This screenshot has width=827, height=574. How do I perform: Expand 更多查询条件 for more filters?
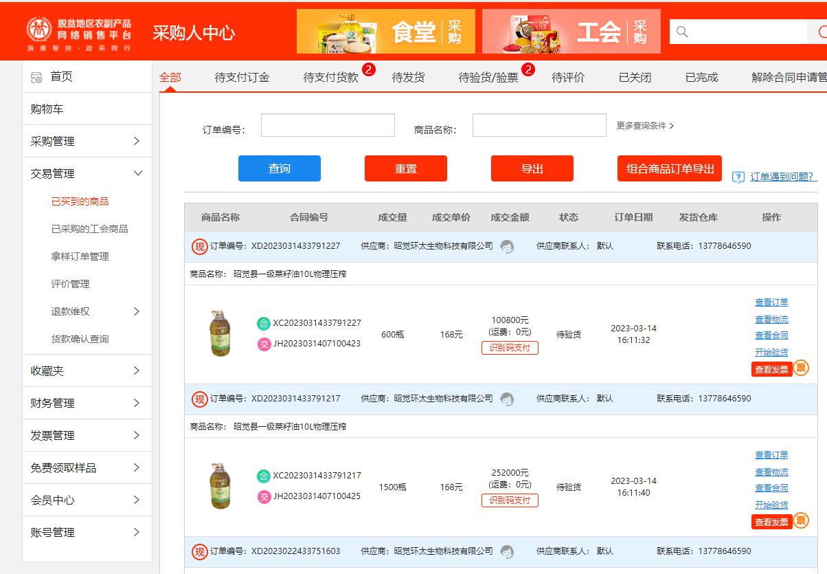[x=645, y=126]
